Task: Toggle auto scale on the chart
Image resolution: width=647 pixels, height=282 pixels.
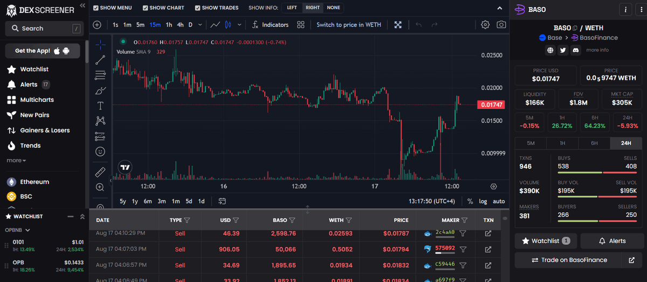Action: 499,201
